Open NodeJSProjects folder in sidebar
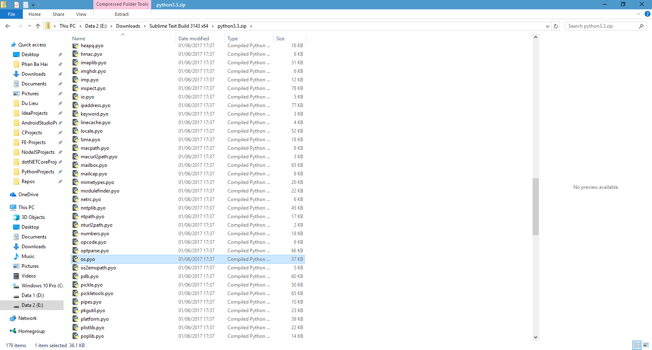 coord(38,152)
